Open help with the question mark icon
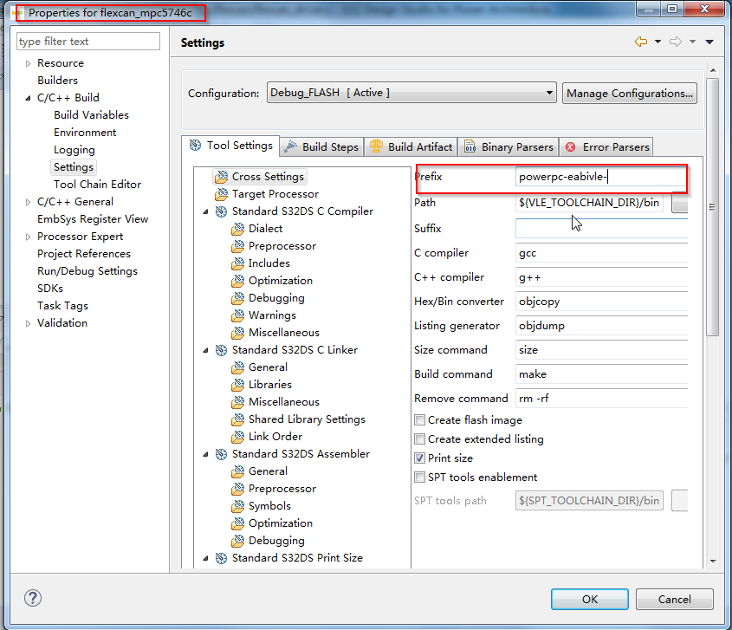 pyautogui.click(x=33, y=598)
